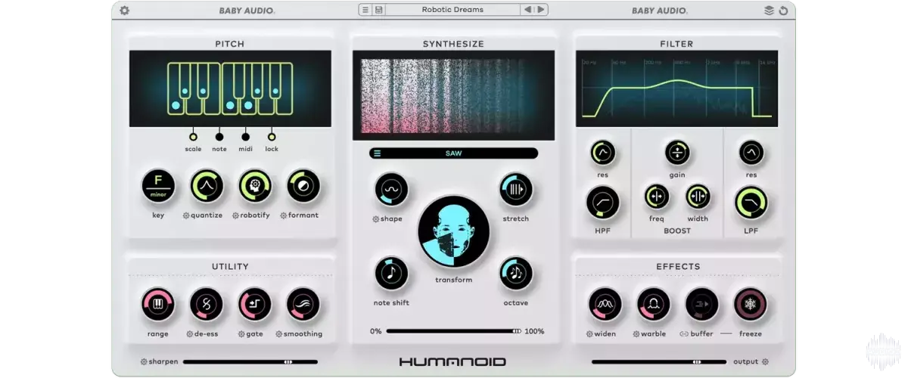908x378 pixels.
Task: Open quantize settings gear
Action: [186, 215]
